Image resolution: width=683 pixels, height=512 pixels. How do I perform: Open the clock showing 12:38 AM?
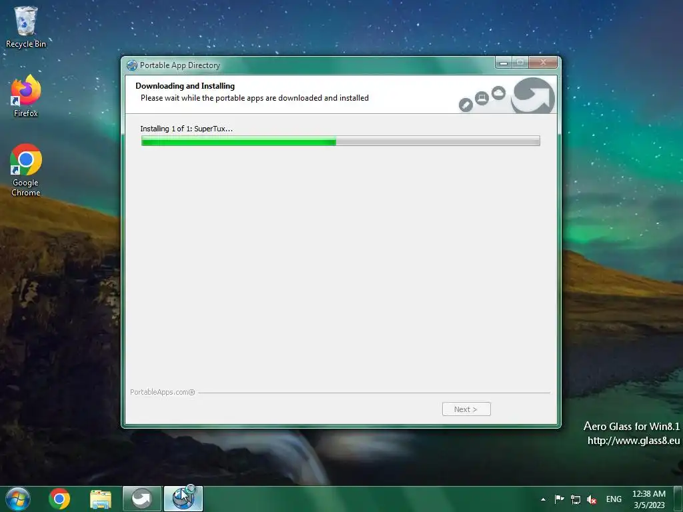[x=649, y=499]
